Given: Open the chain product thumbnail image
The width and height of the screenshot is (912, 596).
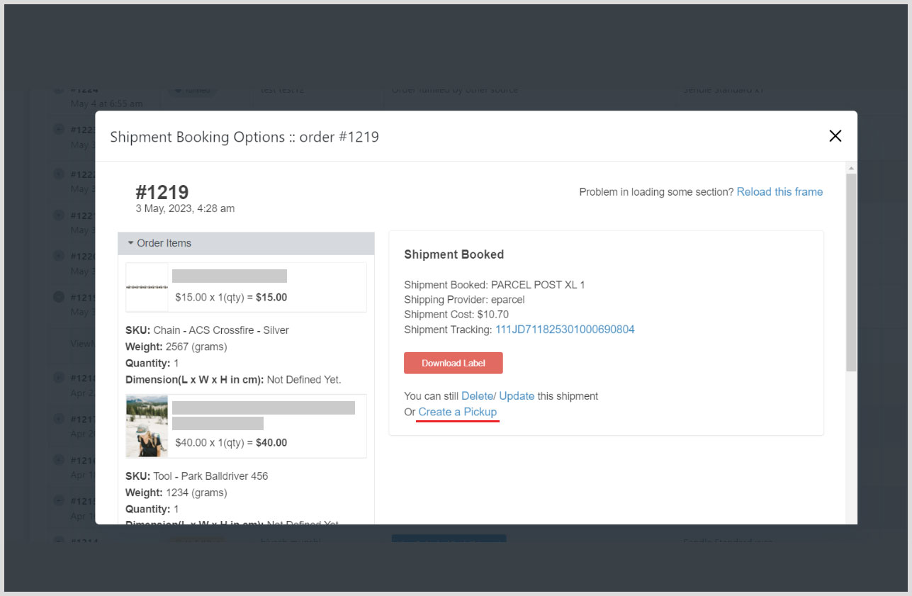Looking at the screenshot, I should 147,287.
